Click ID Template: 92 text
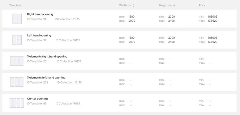Screen dimensions: 240x115 37,40
